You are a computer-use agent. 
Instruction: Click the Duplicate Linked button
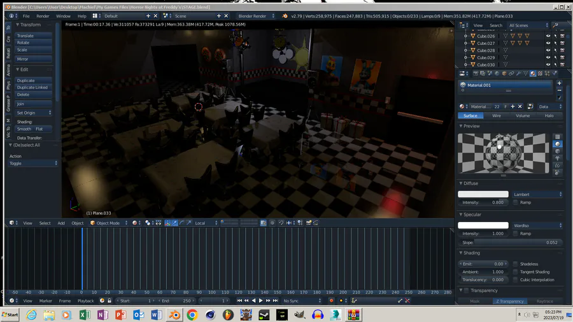34,87
